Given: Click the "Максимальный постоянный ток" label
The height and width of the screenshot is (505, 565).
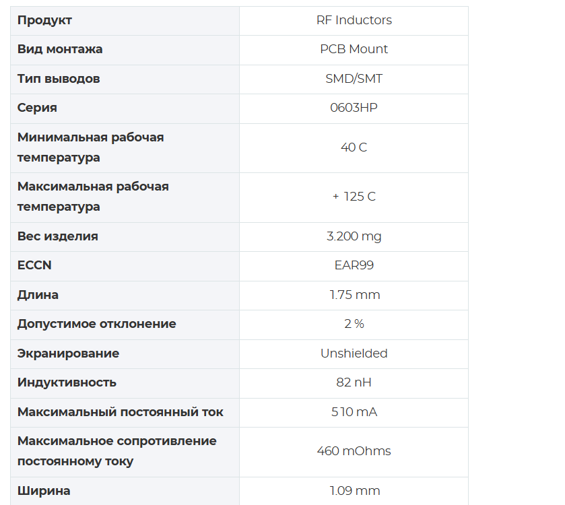Looking at the screenshot, I should pos(120,412).
